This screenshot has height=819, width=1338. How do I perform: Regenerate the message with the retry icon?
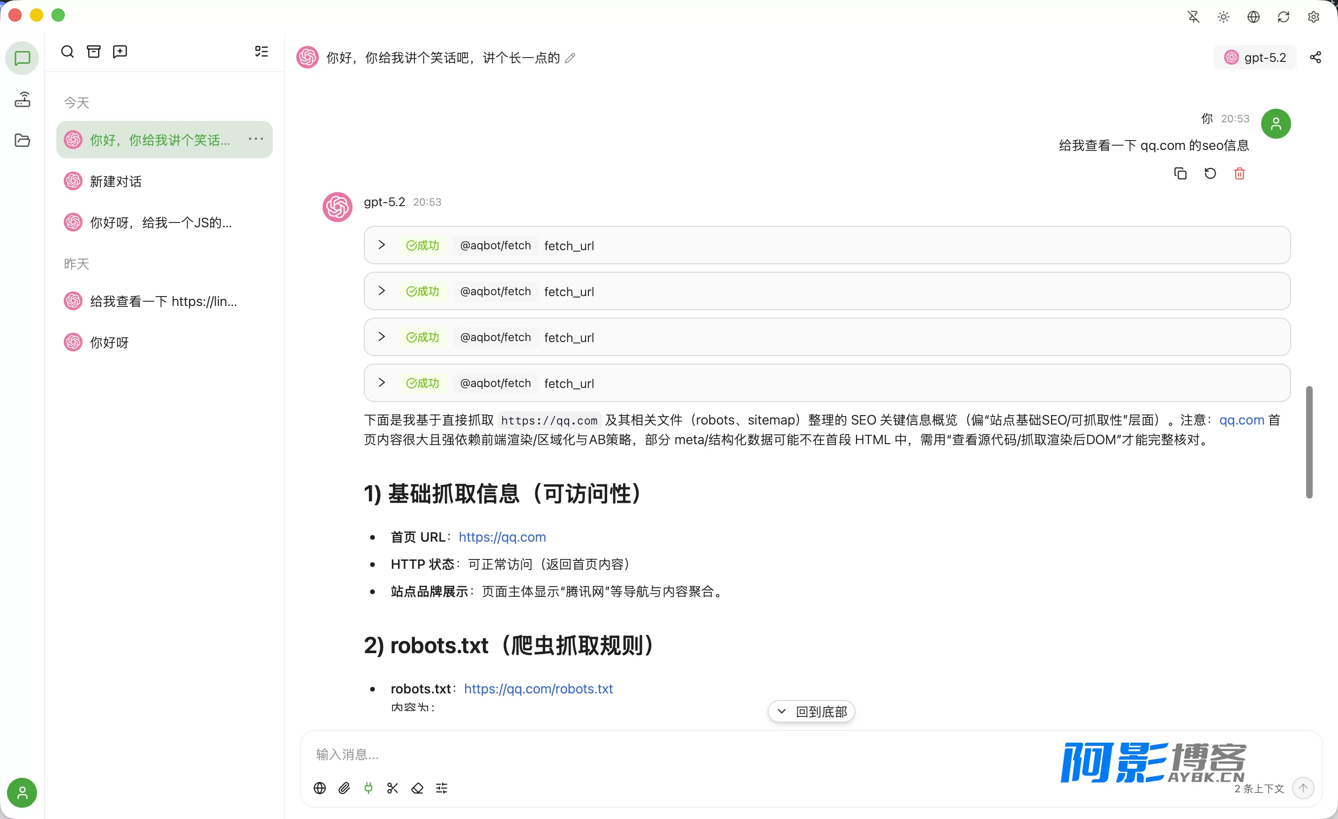[1210, 174]
